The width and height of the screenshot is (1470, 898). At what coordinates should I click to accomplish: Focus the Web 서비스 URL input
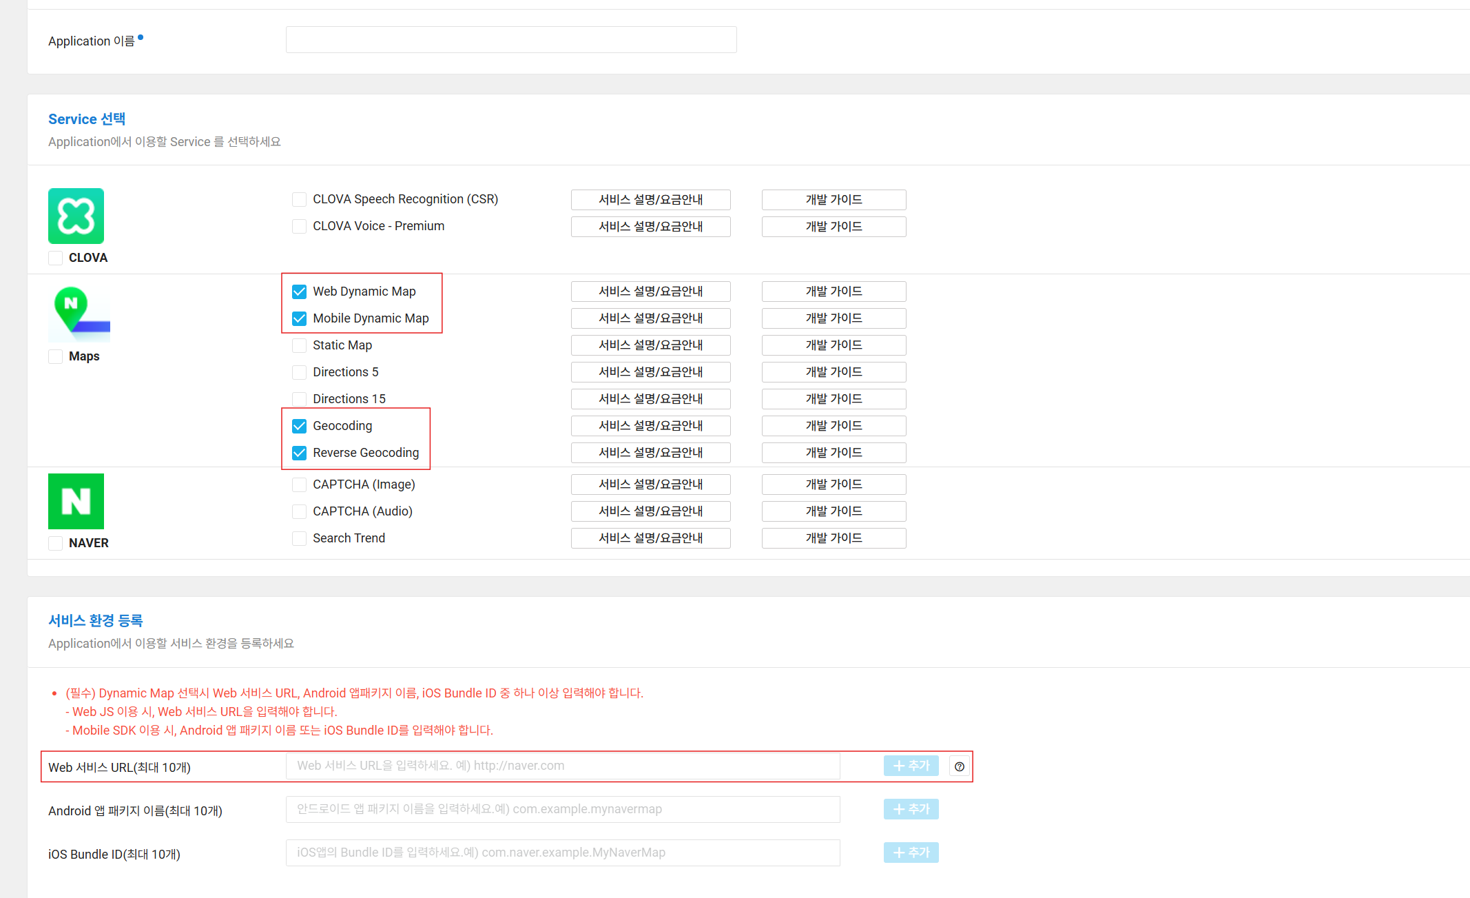(x=562, y=766)
